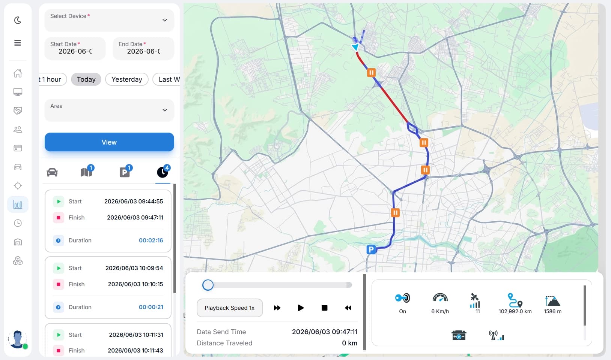Viewport: 611px width, 360px height.
Task: Click the speedometer 6 Km/h icon
Action: click(440, 298)
